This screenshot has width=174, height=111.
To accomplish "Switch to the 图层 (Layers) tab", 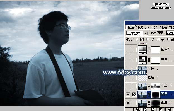I will pos(131,27).
